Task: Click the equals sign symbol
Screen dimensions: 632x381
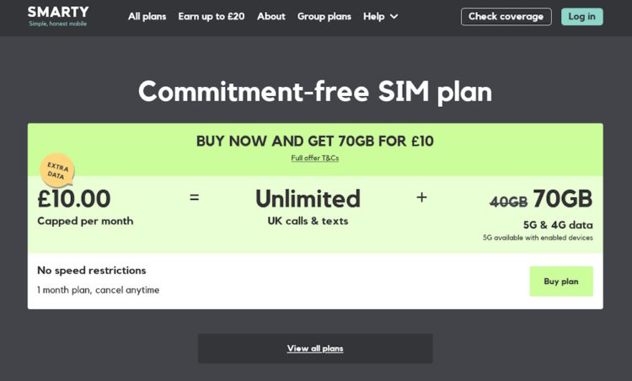Action: 194,197
